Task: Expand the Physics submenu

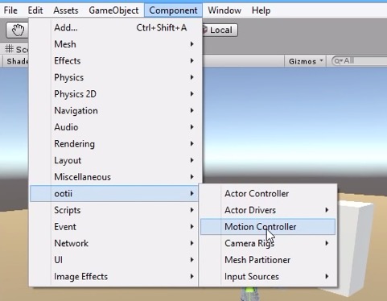Action: click(x=115, y=77)
